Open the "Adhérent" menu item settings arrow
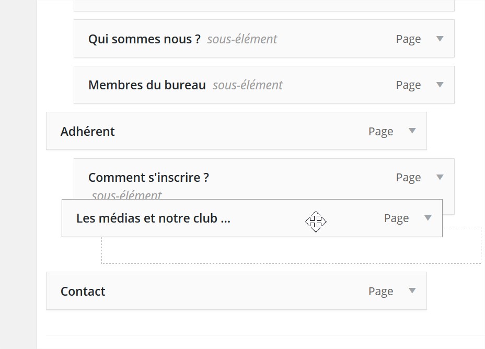 click(412, 131)
